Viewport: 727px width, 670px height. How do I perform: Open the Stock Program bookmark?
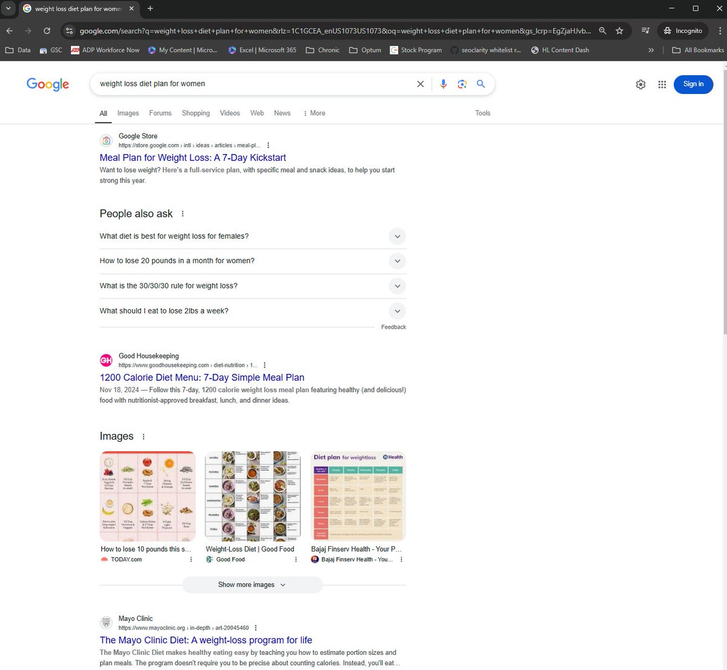point(416,50)
